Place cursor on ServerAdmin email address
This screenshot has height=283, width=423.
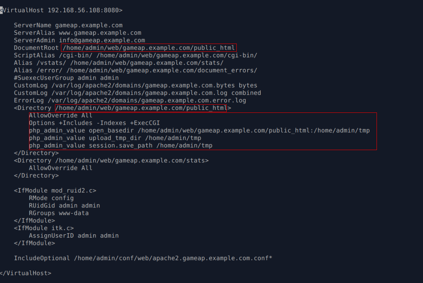(102, 40)
